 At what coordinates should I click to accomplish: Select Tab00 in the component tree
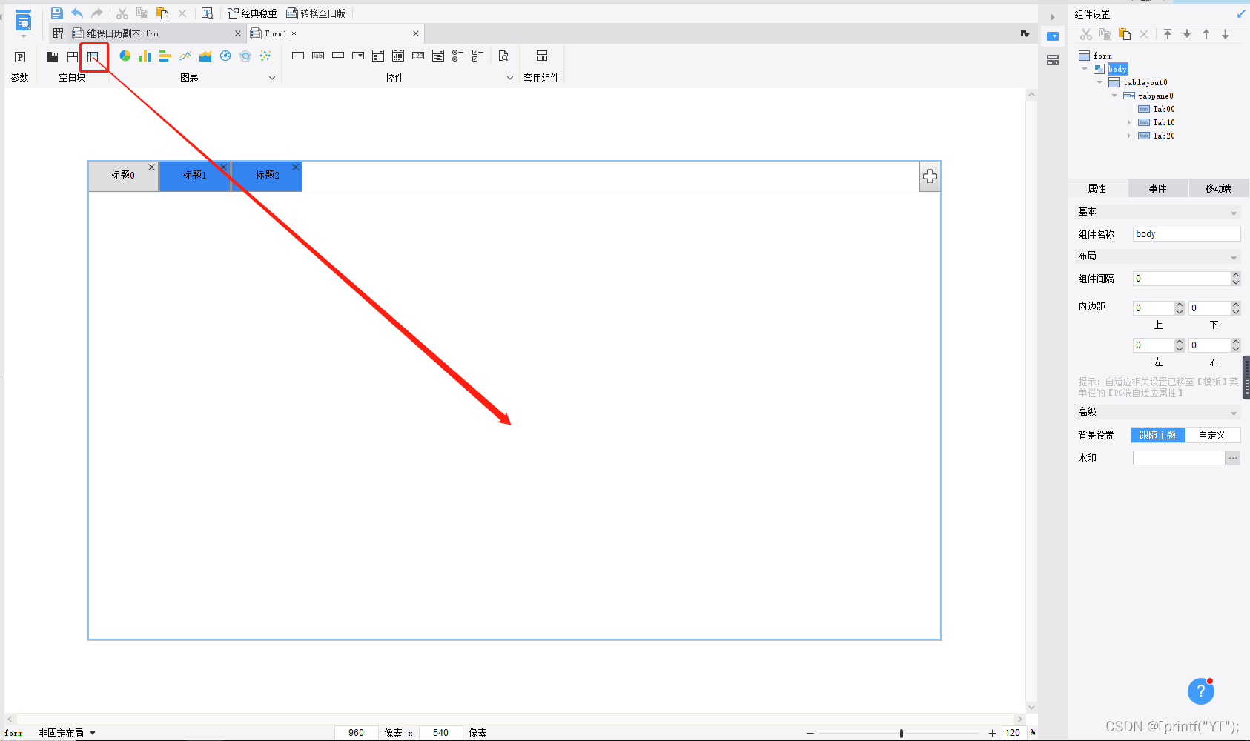1163,109
